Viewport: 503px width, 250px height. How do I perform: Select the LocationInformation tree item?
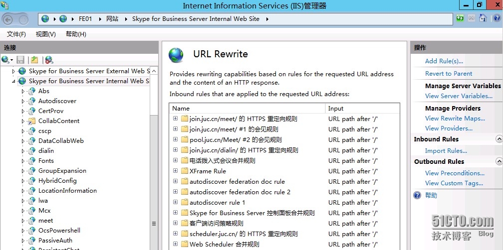click(67, 190)
